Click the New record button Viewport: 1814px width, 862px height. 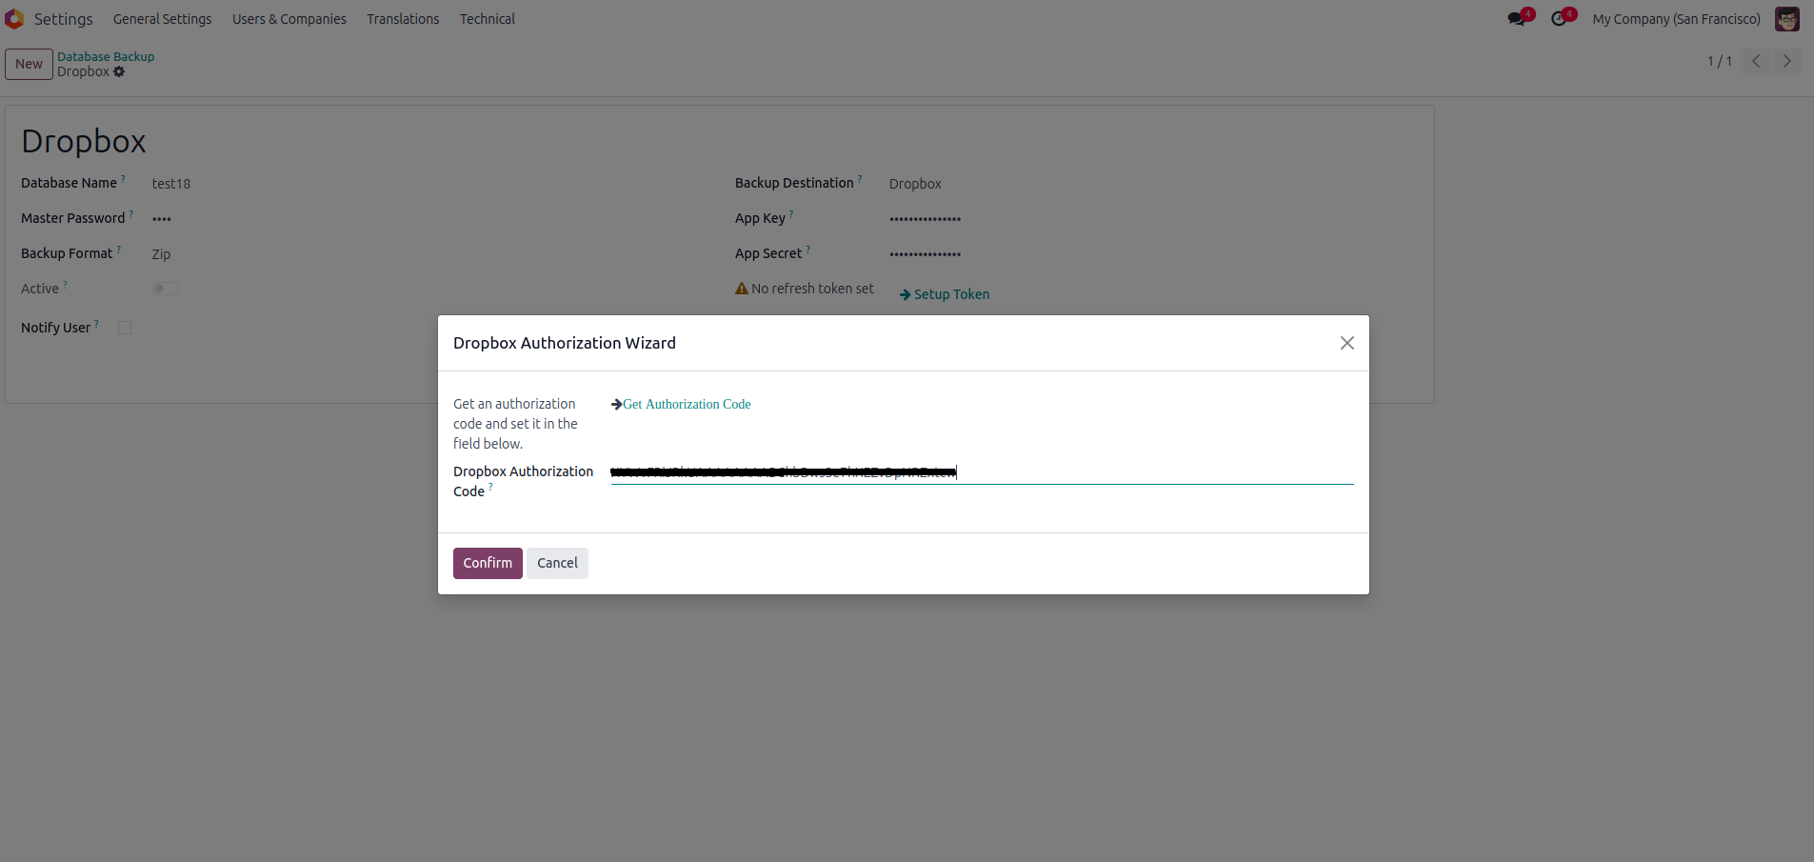click(x=29, y=64)
